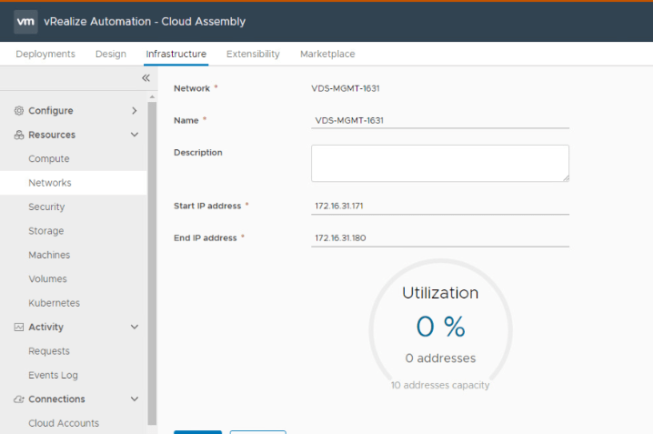Switch to the Deployments tab
Viewport: 653px width, 434px height.
pyautogui.click(x=45, y=55)
